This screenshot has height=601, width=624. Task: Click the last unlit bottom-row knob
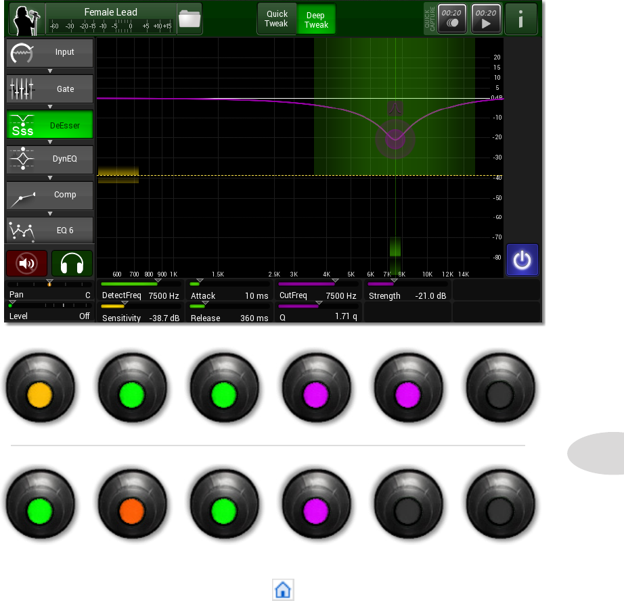[500, 504]
